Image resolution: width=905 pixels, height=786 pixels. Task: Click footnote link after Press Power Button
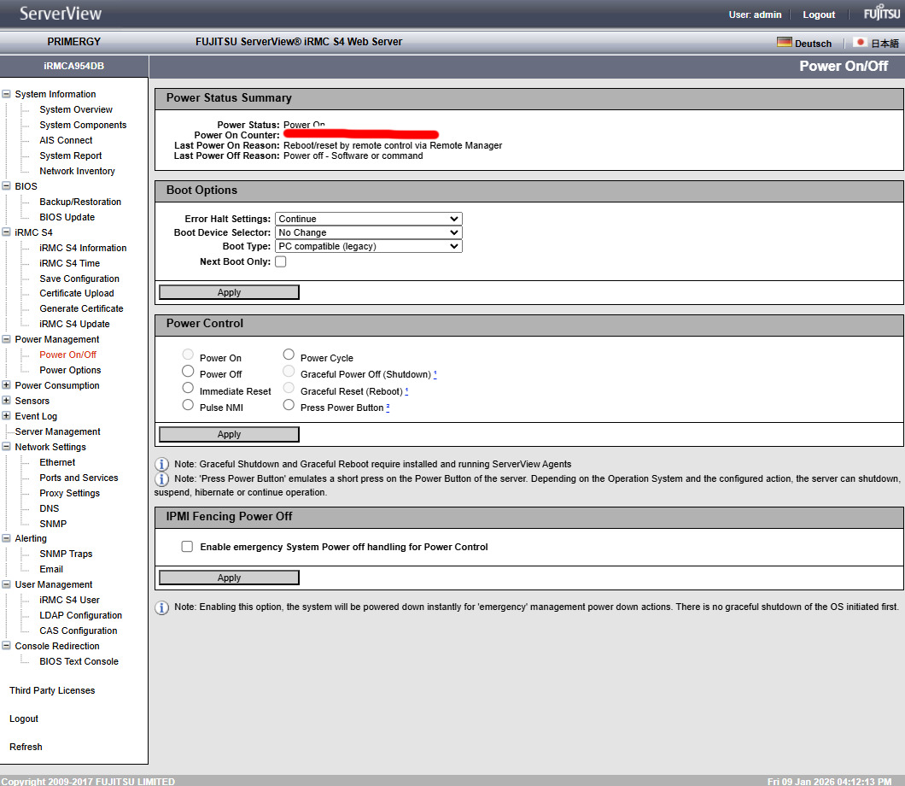tap(388, 407)
